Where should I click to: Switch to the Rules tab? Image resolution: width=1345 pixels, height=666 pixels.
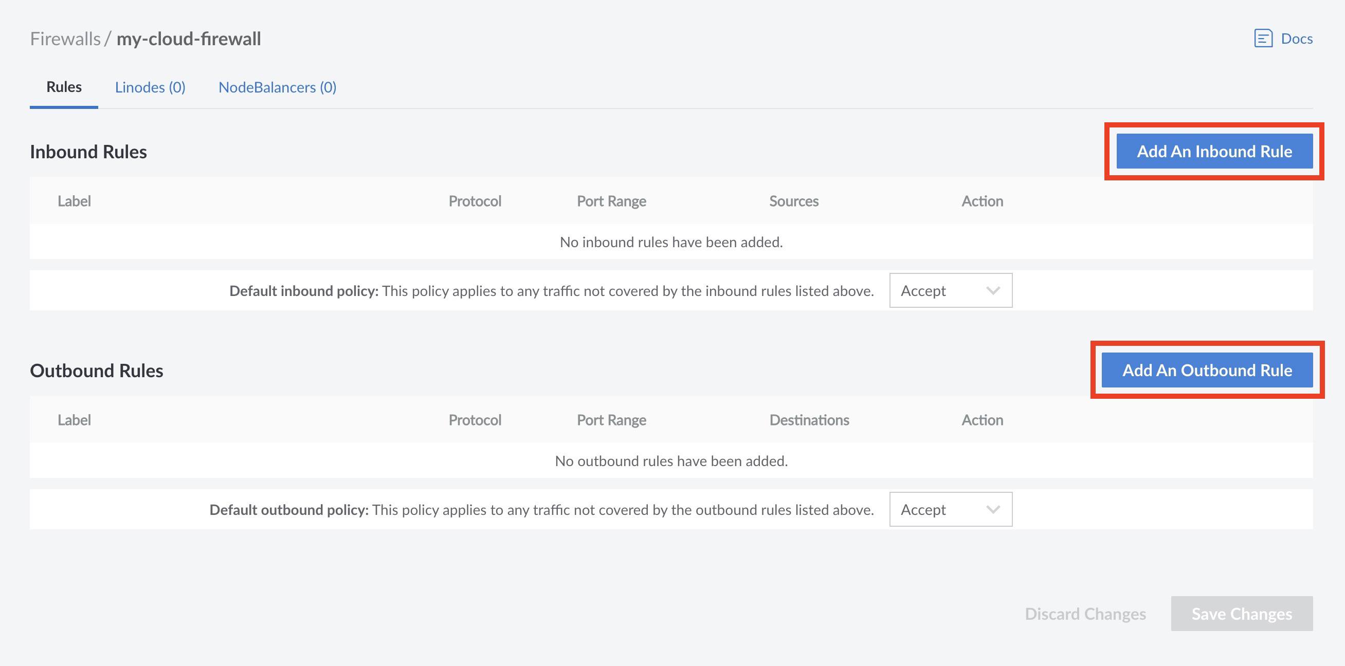click(63, 87)
